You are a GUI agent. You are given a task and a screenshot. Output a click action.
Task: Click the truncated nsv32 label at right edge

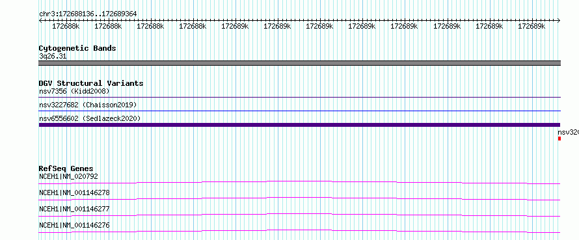tap(568, 132)
